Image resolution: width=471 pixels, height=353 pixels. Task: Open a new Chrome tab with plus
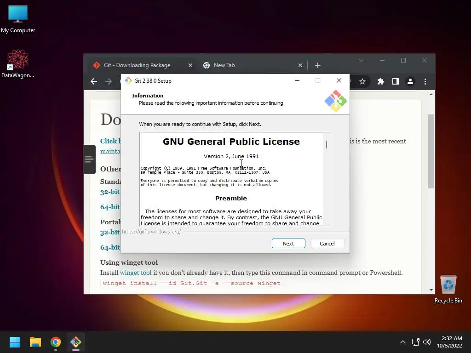click(318, 65)
